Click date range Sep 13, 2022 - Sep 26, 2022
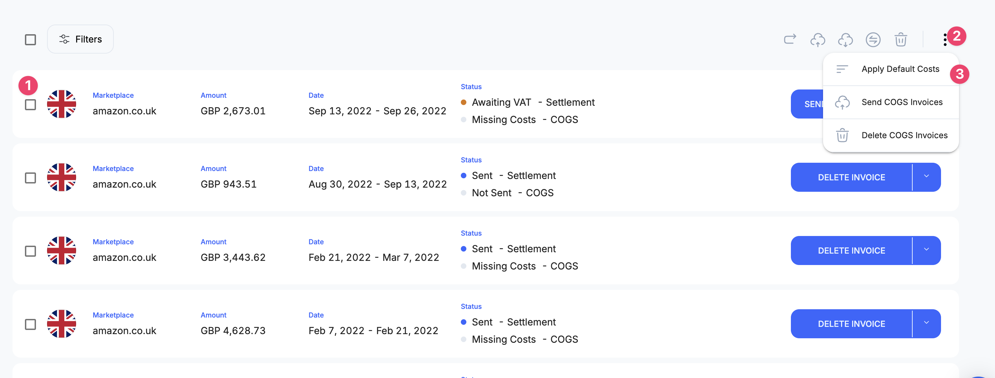Image resolution: width=995 pixels, height=378 pixels. tap(377, 111)
